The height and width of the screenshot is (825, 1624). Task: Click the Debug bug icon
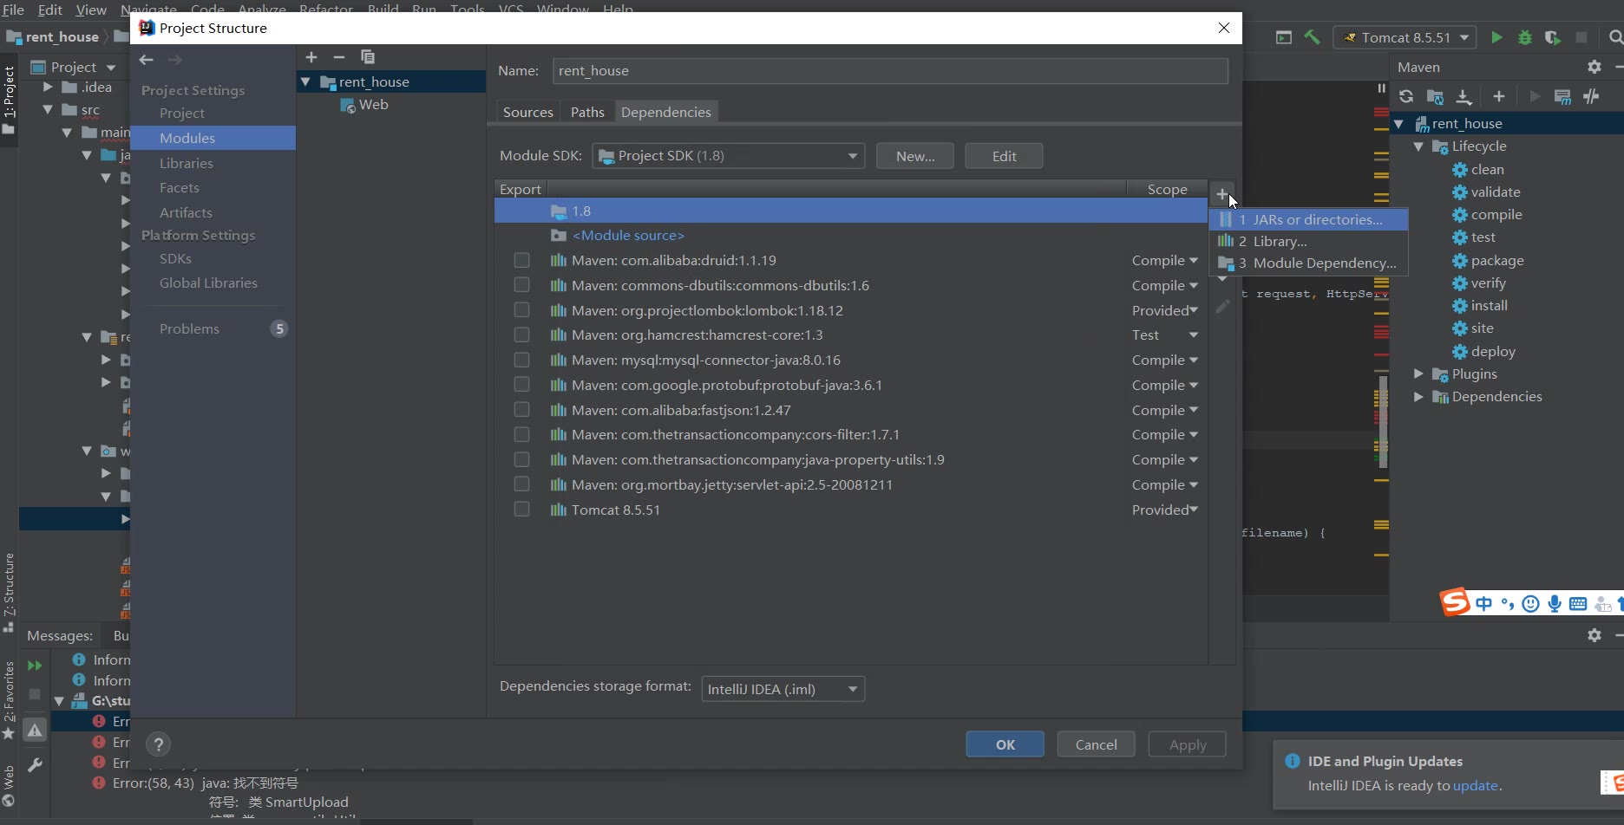[x=1524, y=37]
